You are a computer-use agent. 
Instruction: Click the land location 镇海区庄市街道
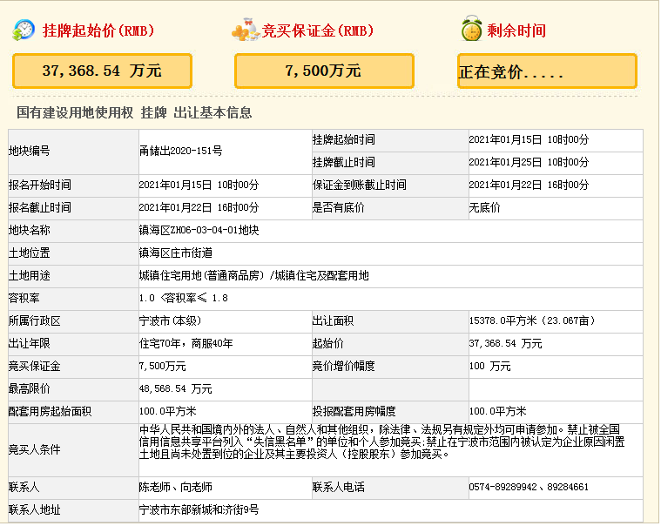tap(176, 253)
